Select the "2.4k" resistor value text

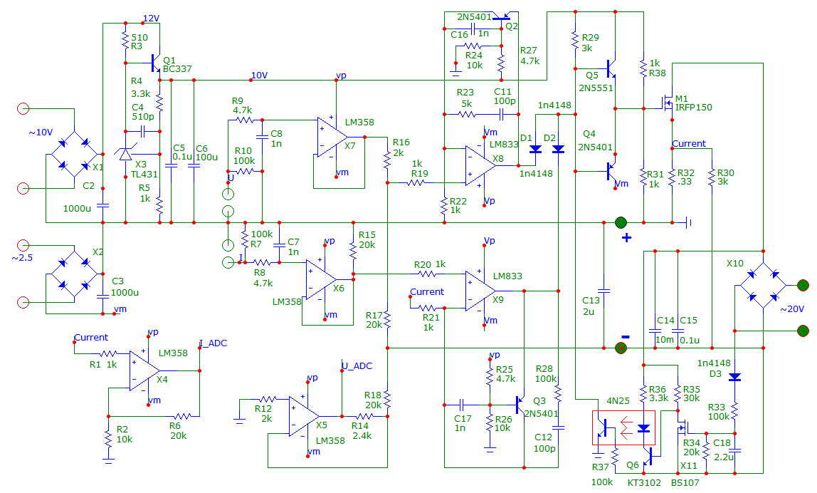click(x=362, y=435)
